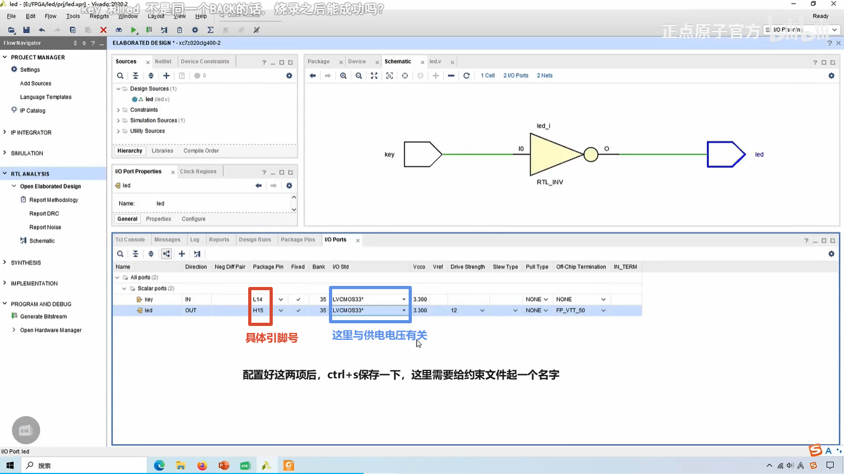
Task: Collapse the Design Sources tree node
Action: click(119, 89)
